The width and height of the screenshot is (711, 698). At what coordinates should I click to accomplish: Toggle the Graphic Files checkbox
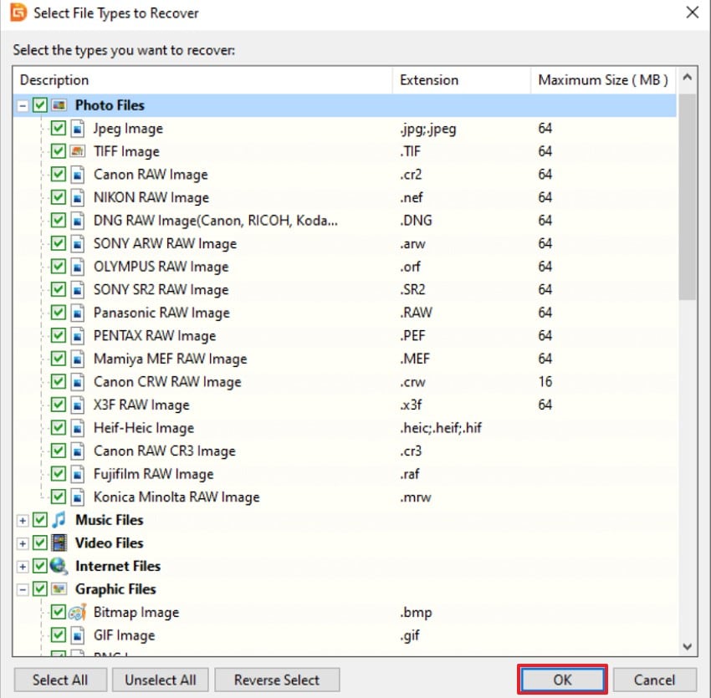[40, 589]
